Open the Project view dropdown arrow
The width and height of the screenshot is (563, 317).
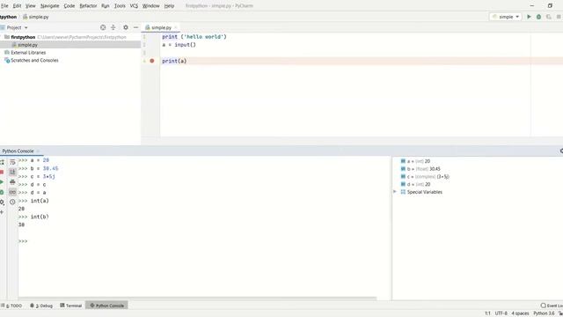(x=26, y=27)
